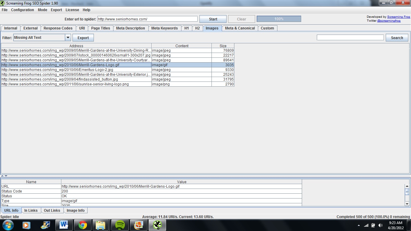Click the search text box

[x=350, y=38]
